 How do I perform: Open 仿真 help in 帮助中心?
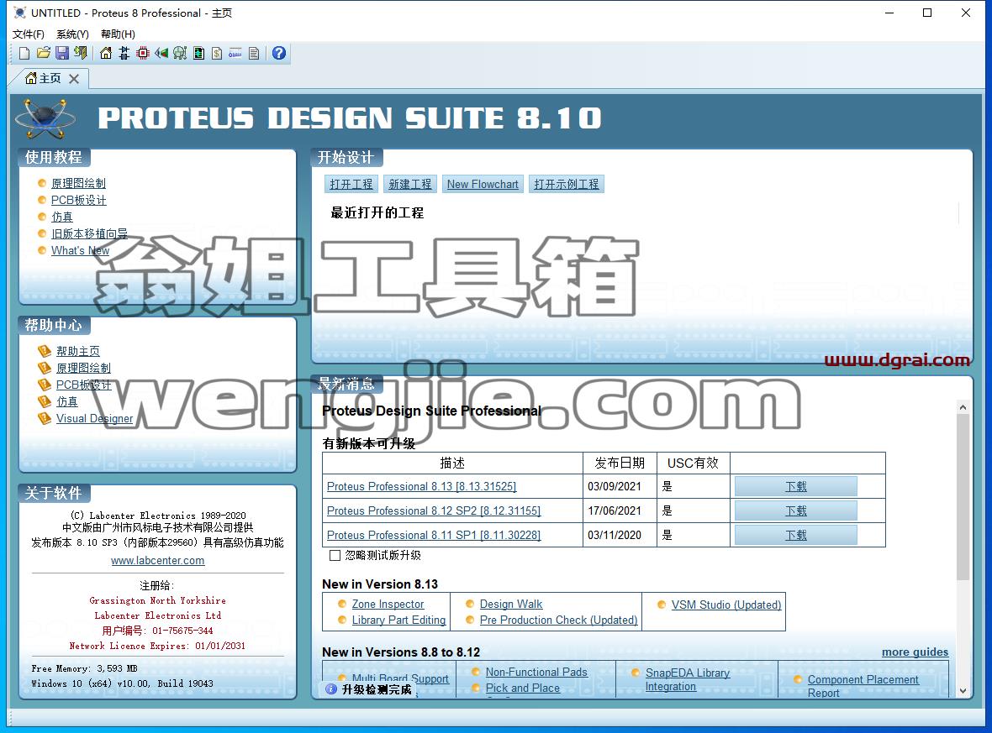click(x=67, y=401)
